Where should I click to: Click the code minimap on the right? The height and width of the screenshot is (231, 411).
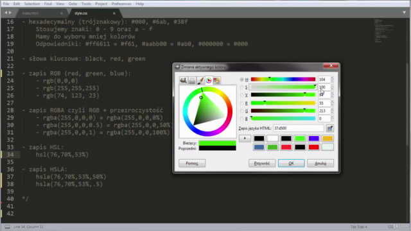click(384, 31)
